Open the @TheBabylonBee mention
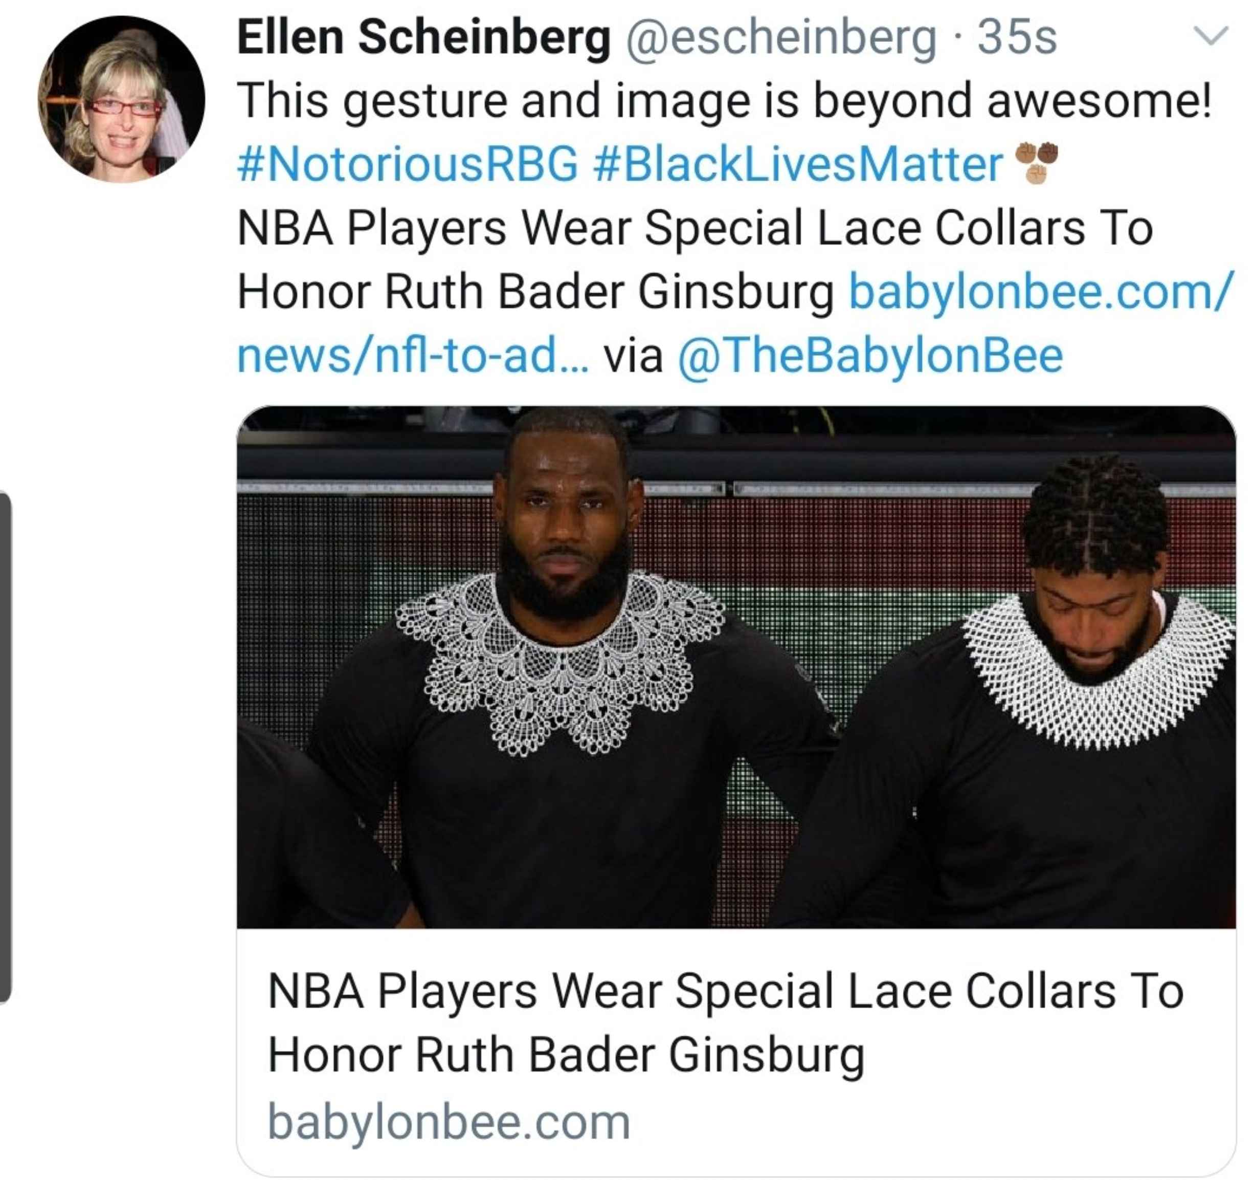The width and height of the screenshot is (1254, 1180). click(x=870, y=355)
